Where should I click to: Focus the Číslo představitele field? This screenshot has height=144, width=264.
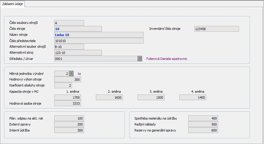(99, 41)
